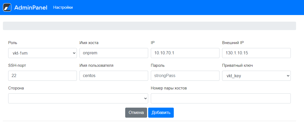Click the Пароль field with strongPass placeholder
The height and width of the screenshot is (129, 304).
(x=185, y=76)
